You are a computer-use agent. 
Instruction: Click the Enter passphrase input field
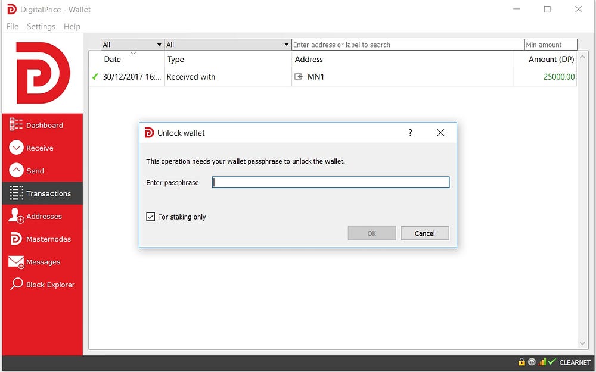[x=331, y=182]
